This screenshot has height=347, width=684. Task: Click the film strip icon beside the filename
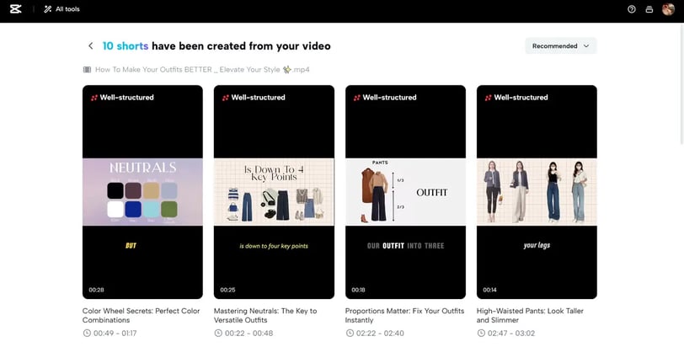click(x=88, y=69)
